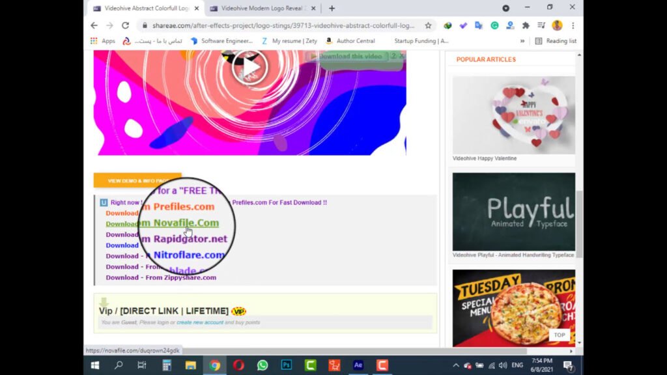Show hidden system tray icons

coord(455,365)
